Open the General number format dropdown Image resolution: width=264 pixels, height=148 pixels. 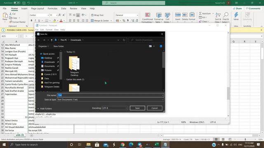137,15
